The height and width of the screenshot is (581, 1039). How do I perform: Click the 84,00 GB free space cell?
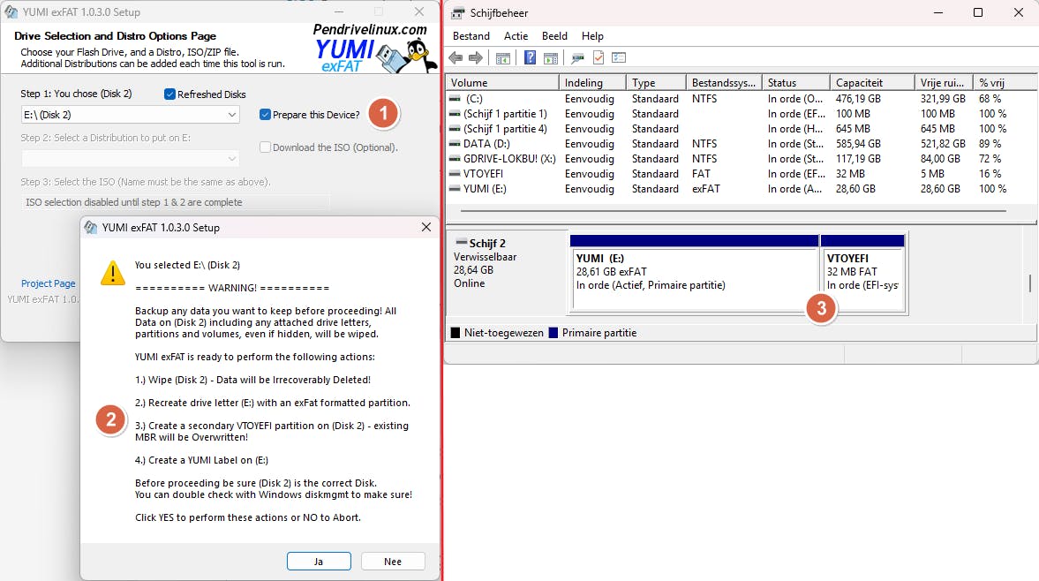(x=940, y=159)
